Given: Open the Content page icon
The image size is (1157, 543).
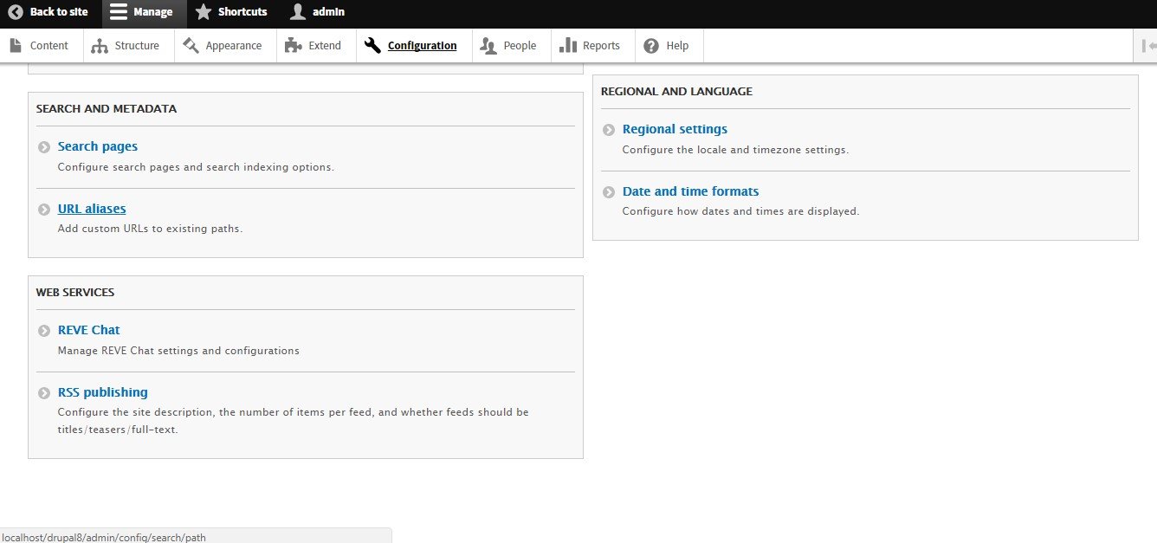Looking at the screenshot, I should (x=15, y=46).
